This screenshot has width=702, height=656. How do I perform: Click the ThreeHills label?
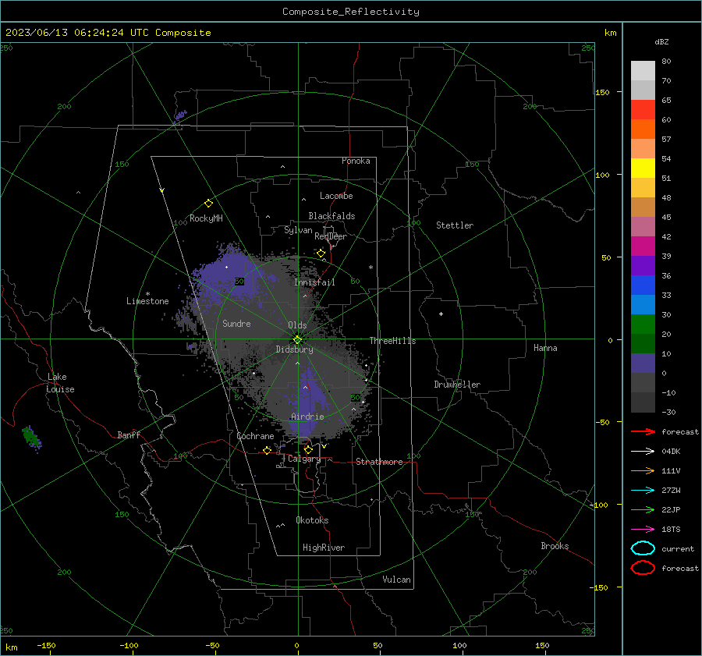(392, 341)
